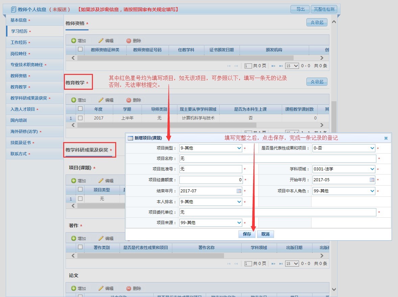Click the 保存 button in the dialog
The height and width of the screenshot is (297, 398).
pos(247,234)
